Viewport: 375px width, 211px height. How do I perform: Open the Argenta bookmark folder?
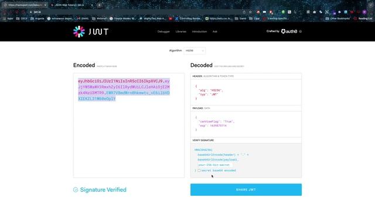37,18
